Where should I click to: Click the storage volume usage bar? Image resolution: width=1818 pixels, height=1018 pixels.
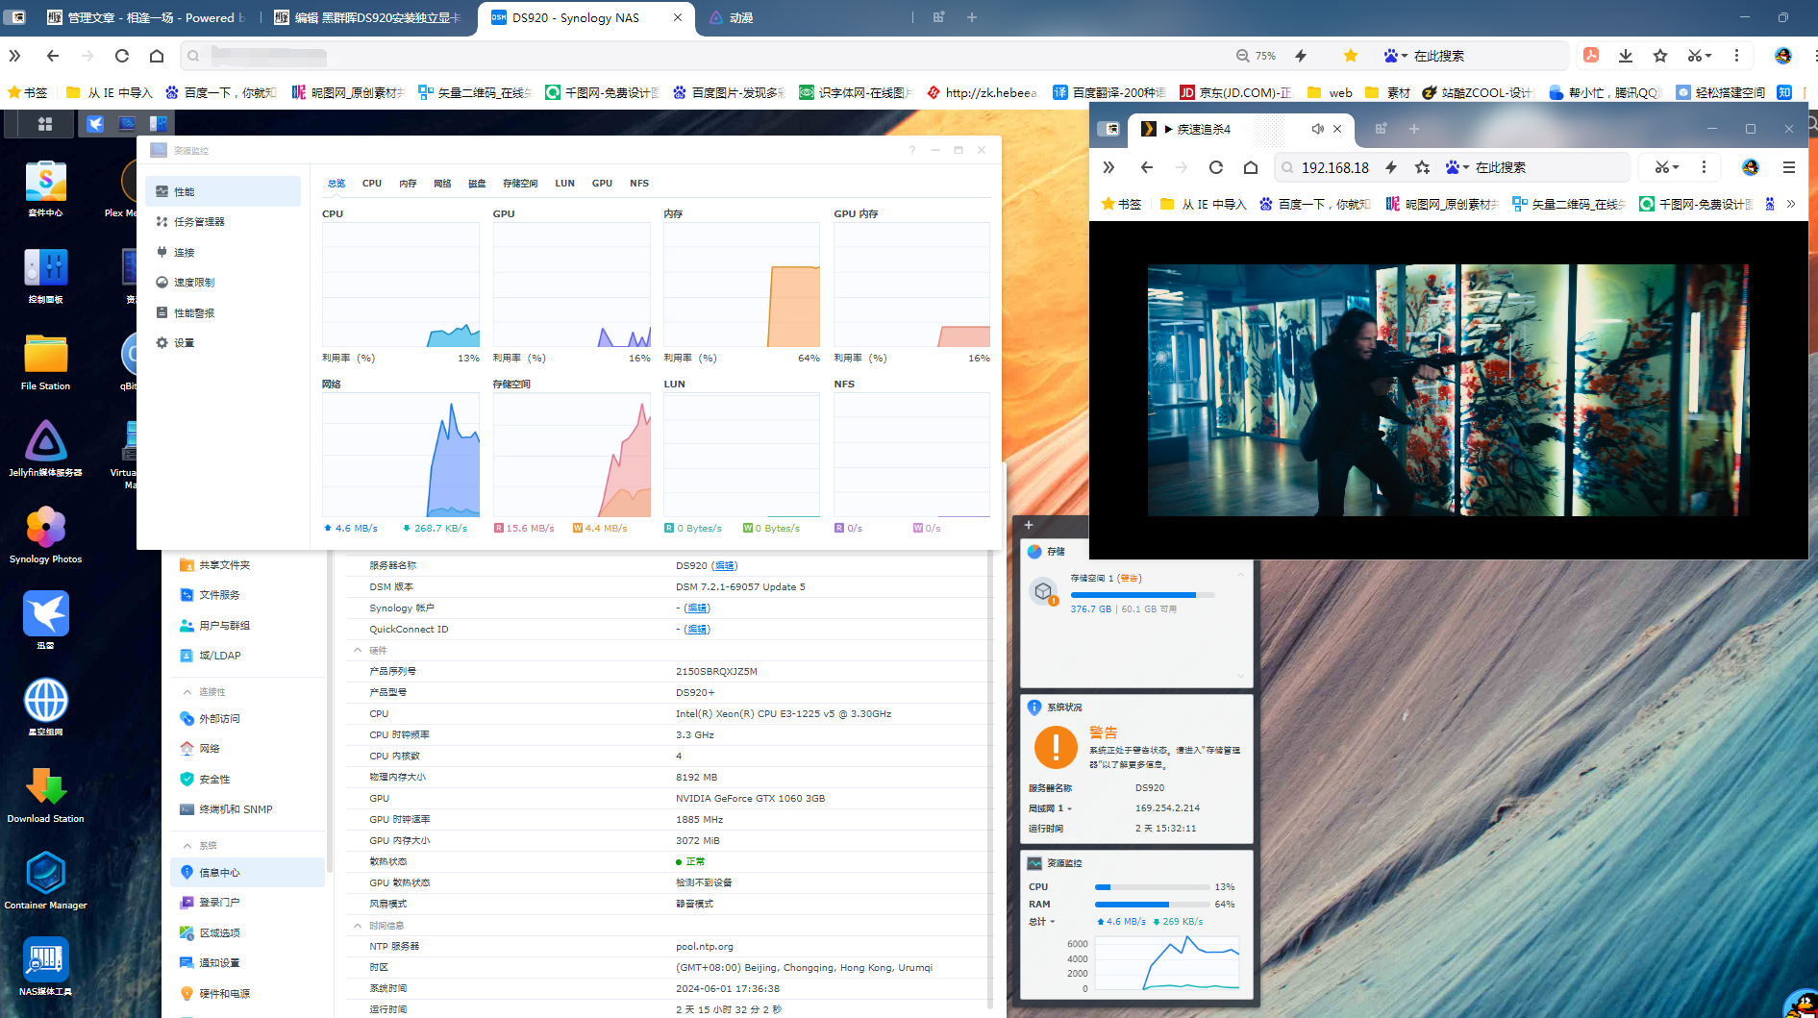(x=1142, y=595)
